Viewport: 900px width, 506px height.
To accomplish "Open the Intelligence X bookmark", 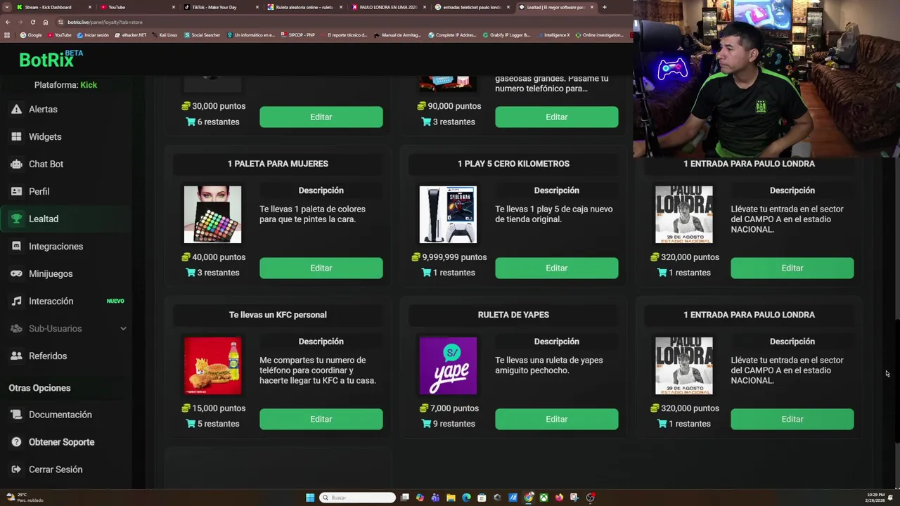I will click(x=554, y=34).
